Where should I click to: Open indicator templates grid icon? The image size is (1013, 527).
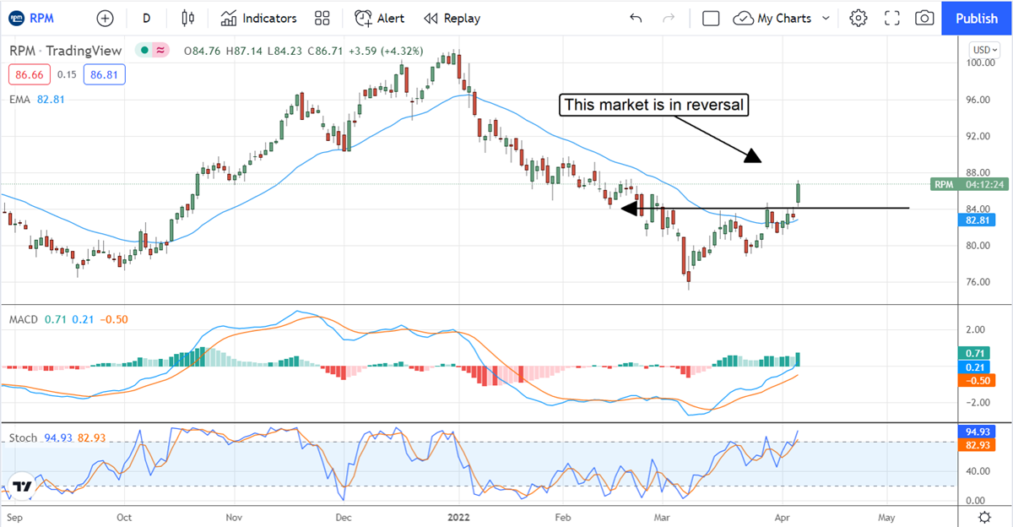pos(322,18)
